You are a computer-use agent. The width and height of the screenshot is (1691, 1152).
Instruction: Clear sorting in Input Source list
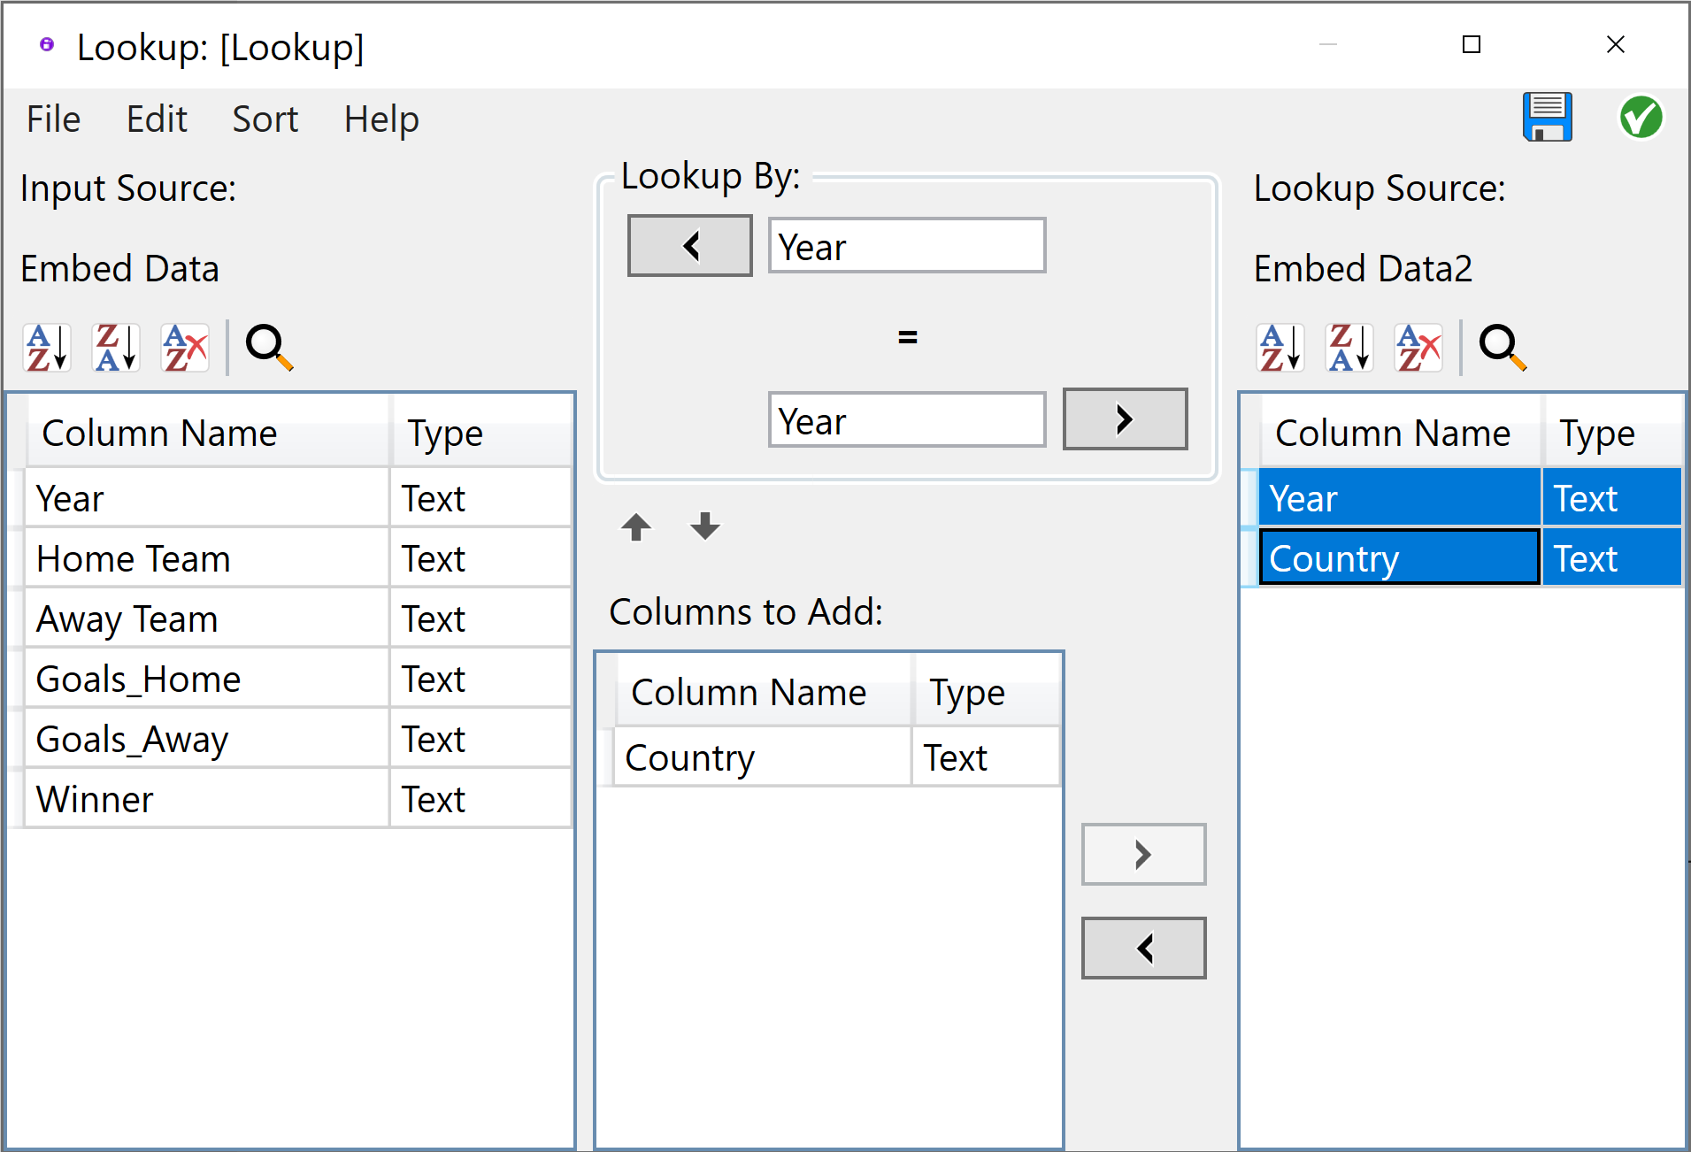[185, 347]
